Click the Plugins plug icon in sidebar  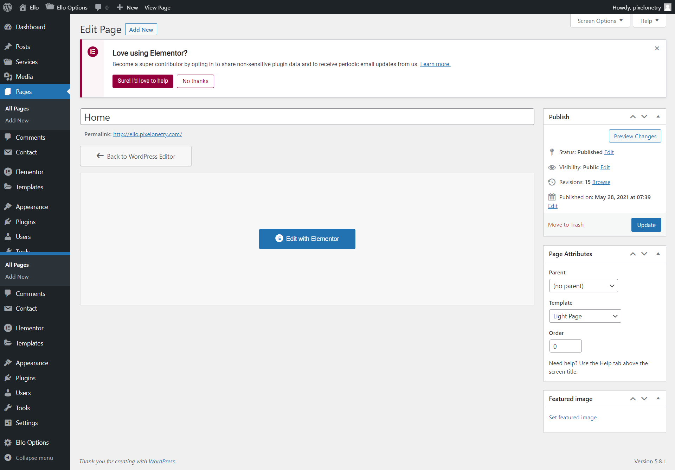tap(8, 222)
